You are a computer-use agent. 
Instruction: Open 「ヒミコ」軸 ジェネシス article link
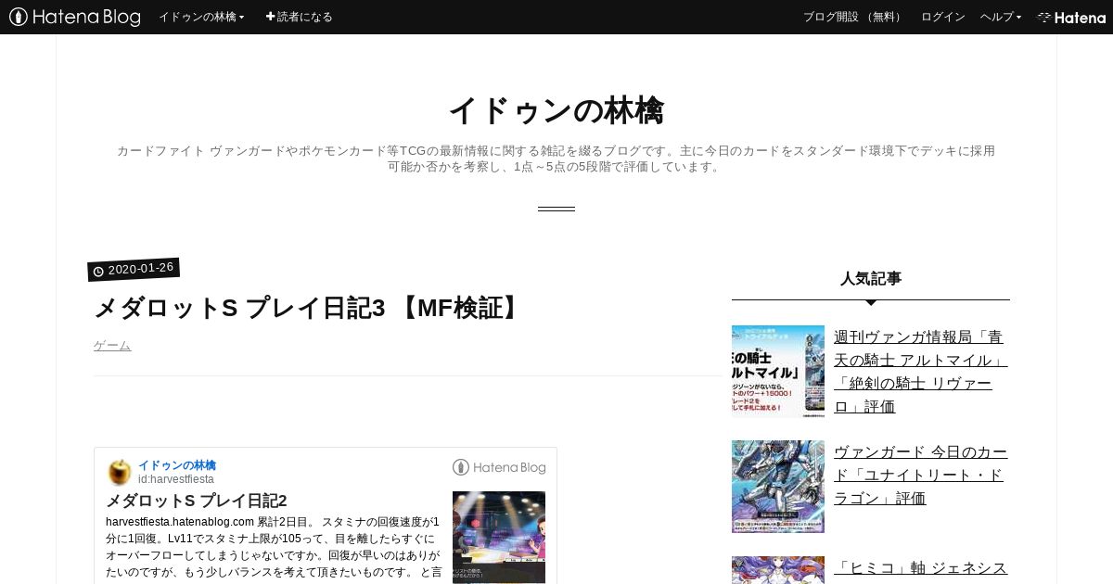pos(921,568)
